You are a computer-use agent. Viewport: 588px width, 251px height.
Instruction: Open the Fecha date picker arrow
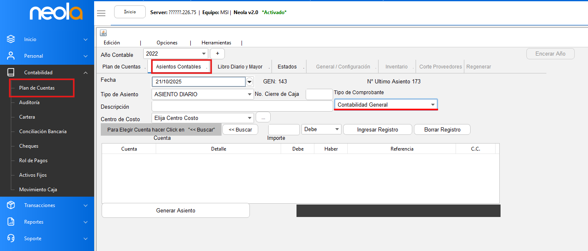(x=249, y=82)
